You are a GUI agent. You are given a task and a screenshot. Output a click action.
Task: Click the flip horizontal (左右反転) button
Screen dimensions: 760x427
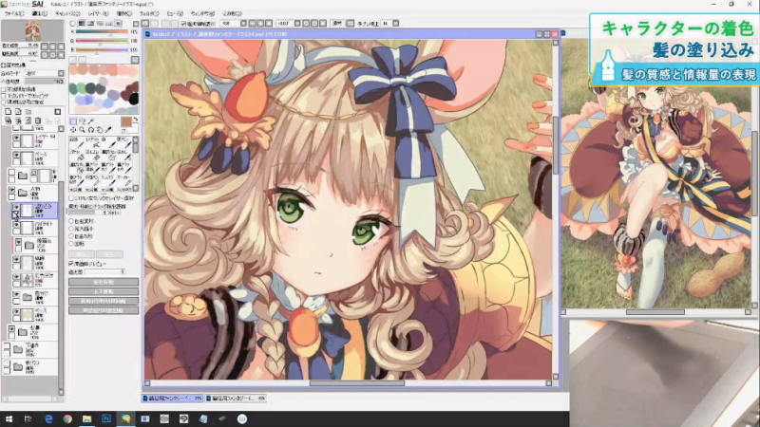104,282
